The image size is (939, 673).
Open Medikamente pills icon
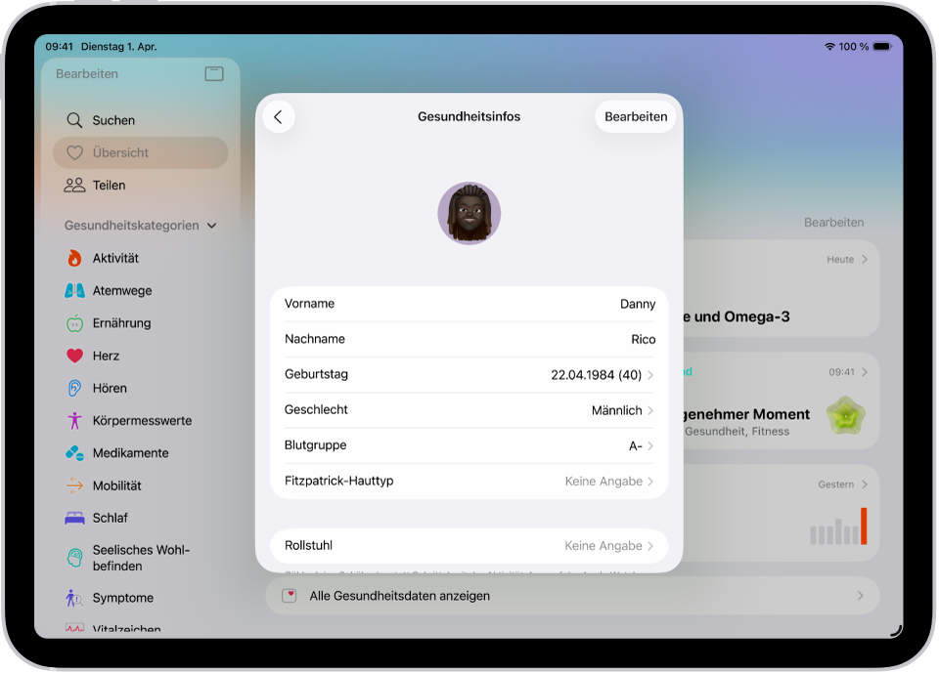(74, 453)
